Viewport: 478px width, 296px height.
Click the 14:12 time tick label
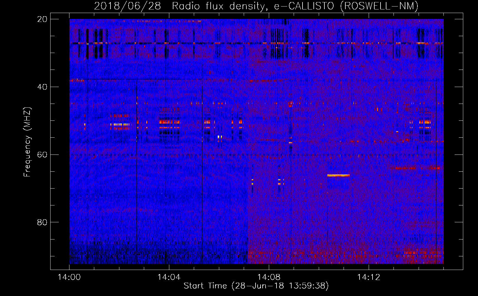[x=369, y=277]
